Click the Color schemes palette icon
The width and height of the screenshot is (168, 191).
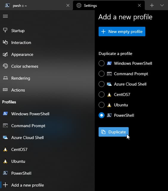(x=5, y=66)
